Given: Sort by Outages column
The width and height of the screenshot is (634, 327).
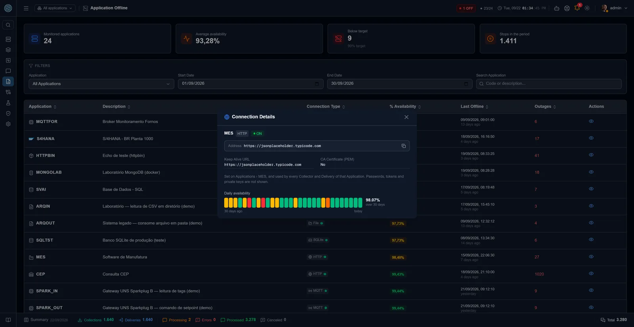Looking at the screenshot, I should click(x=545, y=107).
